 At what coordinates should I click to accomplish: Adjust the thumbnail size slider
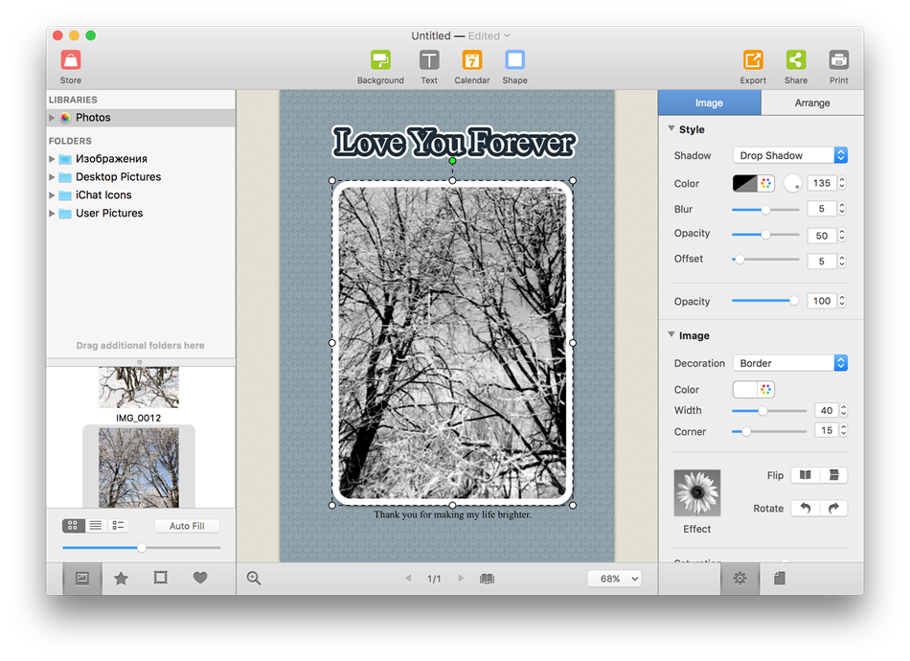(142, 547)
